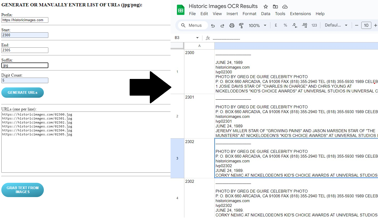Click the GENERATE URLs button
Screen dimensions: 378x218
[x=23, y=93]
